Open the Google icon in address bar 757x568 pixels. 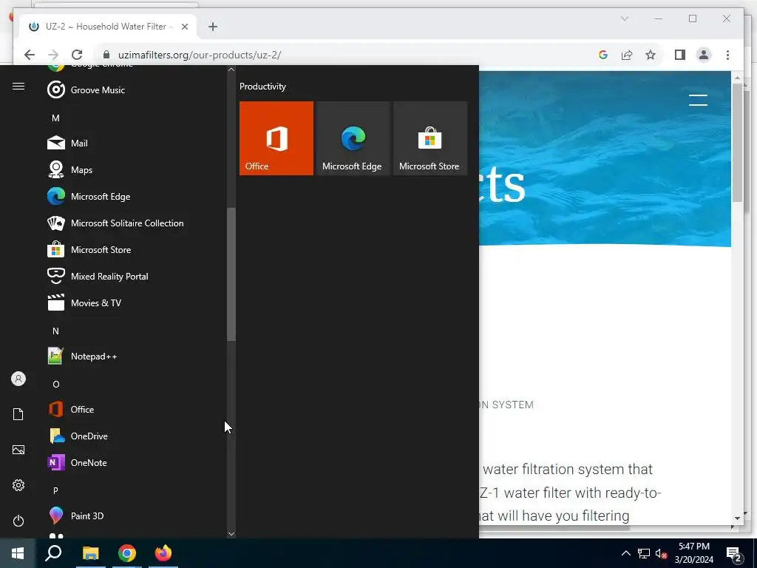[x=603, y=55]
